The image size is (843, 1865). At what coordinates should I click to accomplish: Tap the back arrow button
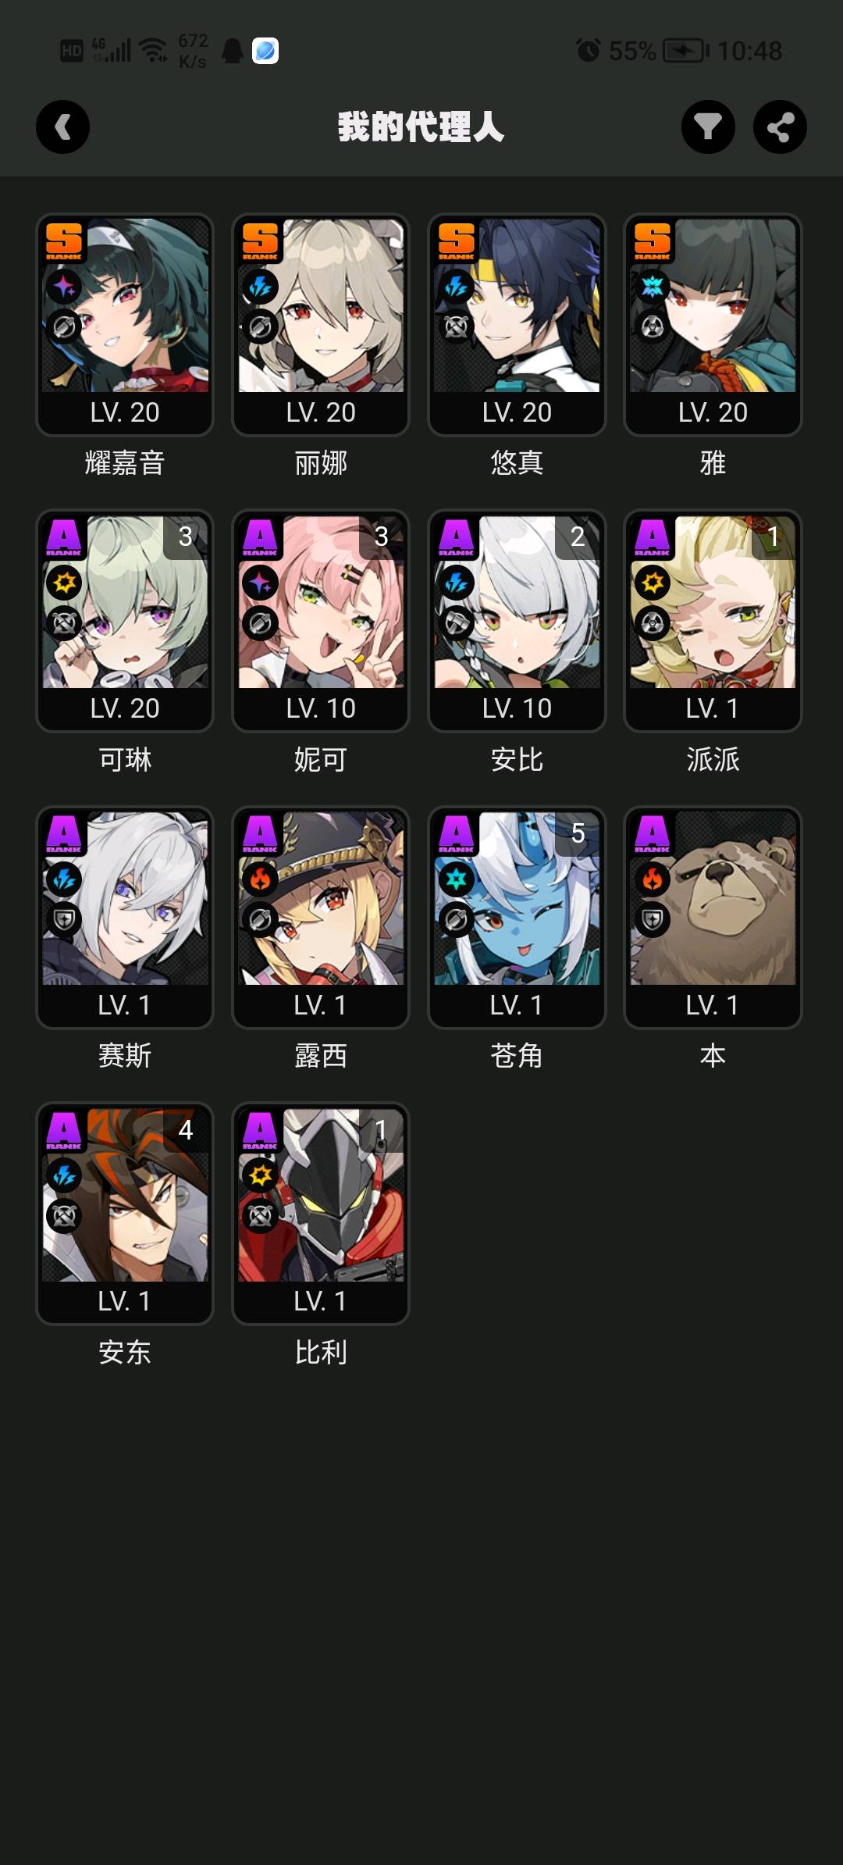pos(62,127)
